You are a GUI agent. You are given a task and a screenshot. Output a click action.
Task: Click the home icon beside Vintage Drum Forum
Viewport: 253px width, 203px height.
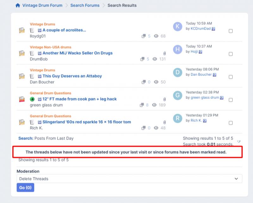point(18,5)
